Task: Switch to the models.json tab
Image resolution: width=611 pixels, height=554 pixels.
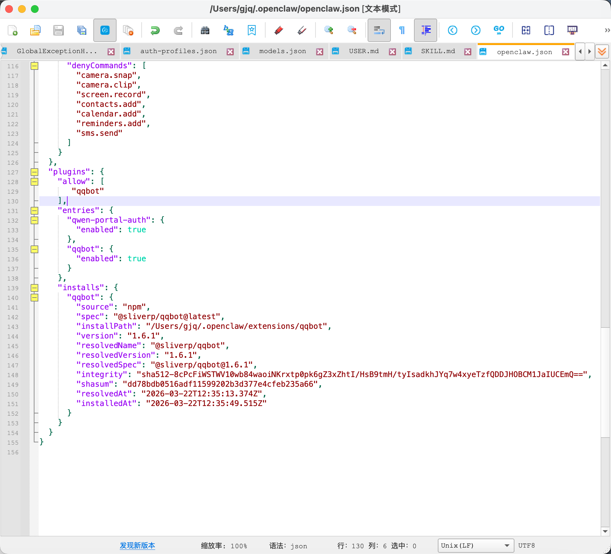Action: tap(282, 51)
